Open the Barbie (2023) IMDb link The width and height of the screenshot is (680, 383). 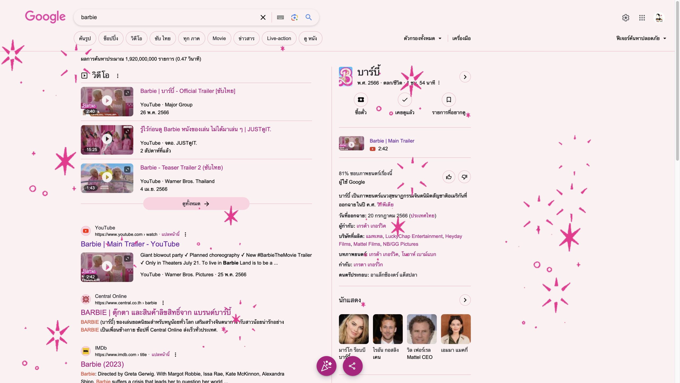tap(102, 364)
